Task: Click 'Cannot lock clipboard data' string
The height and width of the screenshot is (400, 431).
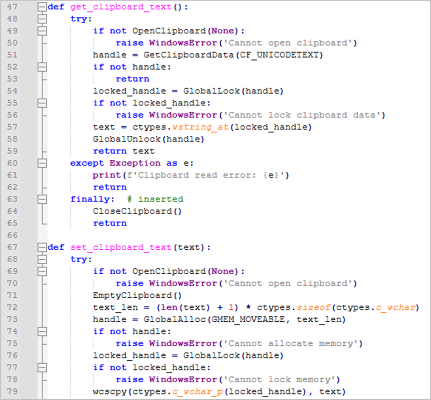Action: (303, 115)
